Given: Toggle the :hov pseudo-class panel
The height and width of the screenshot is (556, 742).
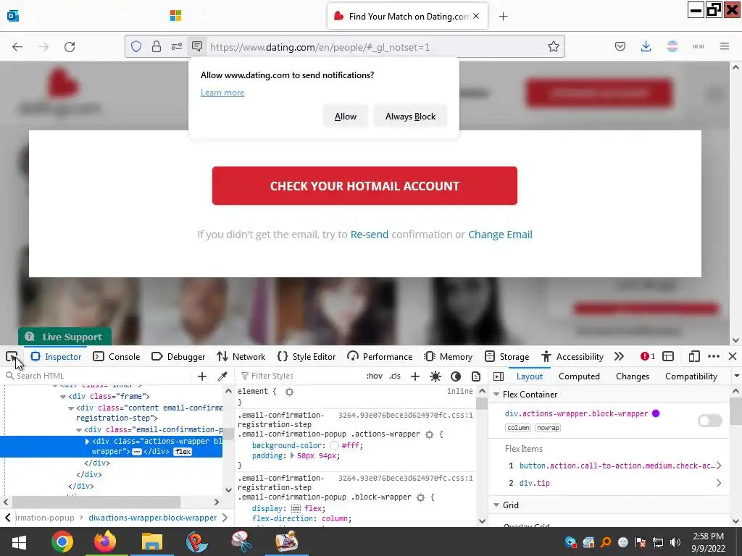Looking at the screenshot, I should pyautogui.click(x=375, y=376).
